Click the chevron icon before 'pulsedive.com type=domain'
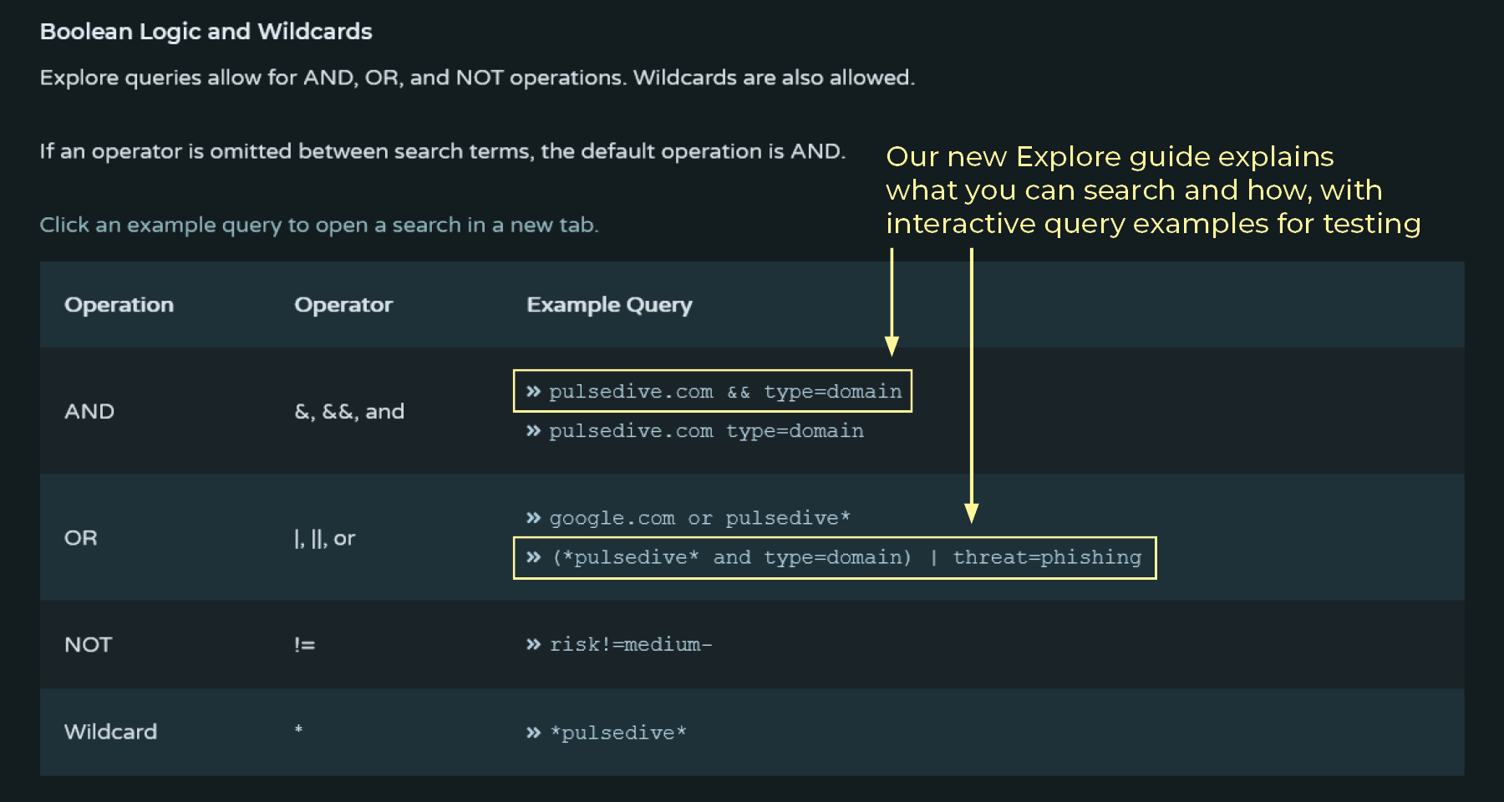This screenshot has width=1504, height=802. 533,430
